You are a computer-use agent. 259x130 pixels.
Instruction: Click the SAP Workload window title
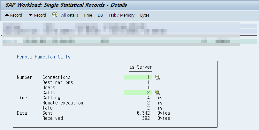click(x=66, y=5)
